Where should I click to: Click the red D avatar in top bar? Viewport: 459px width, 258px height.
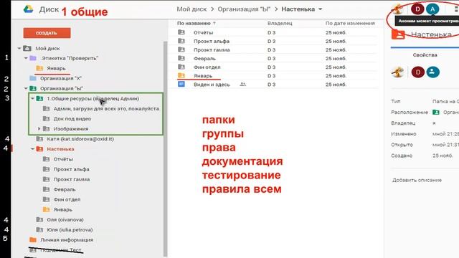coord(417,9)
